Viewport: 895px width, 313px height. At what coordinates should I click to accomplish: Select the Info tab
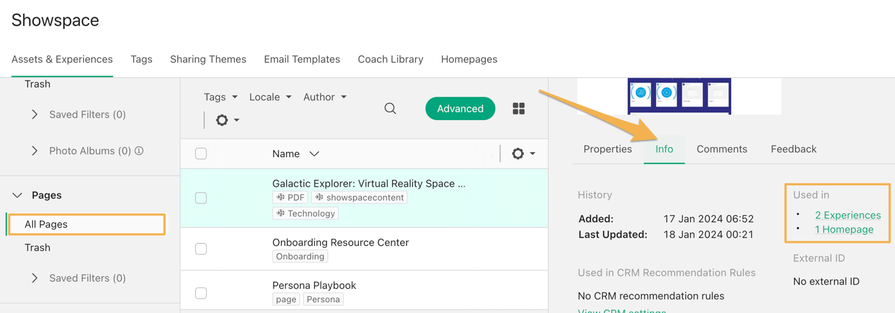664,149
